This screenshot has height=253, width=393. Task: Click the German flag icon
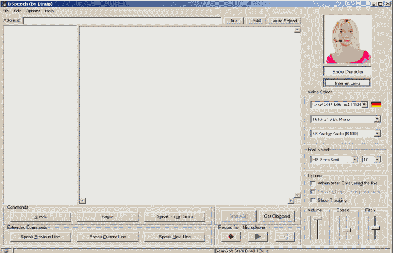[376, 105]
